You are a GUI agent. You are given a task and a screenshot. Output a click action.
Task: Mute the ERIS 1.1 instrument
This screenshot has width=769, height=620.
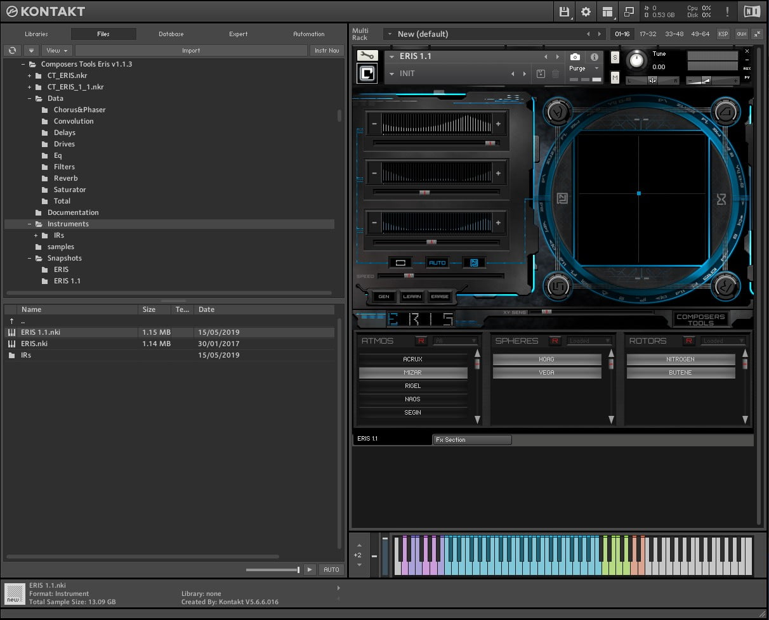615,77
